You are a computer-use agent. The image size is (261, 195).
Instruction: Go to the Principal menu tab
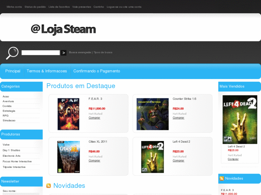click(13, 71)
